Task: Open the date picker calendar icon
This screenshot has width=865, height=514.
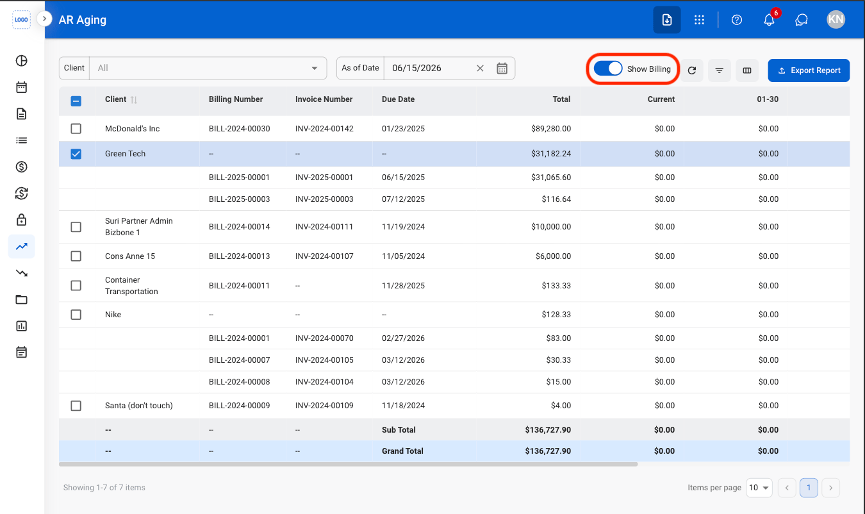Action: 502,68
